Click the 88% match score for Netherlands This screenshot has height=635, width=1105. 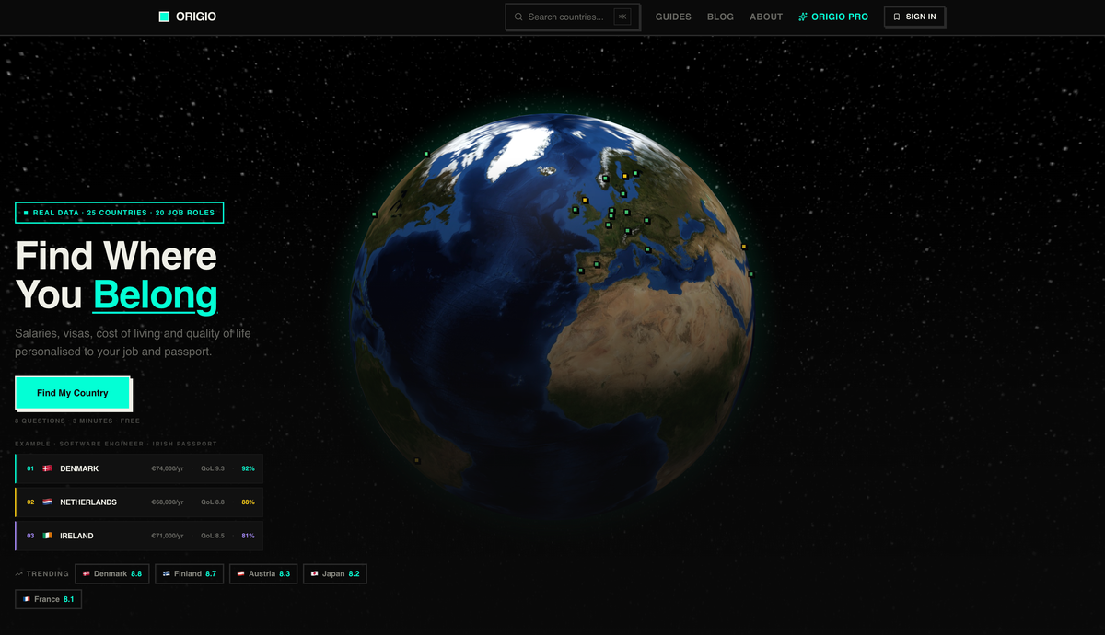point(248,502)
